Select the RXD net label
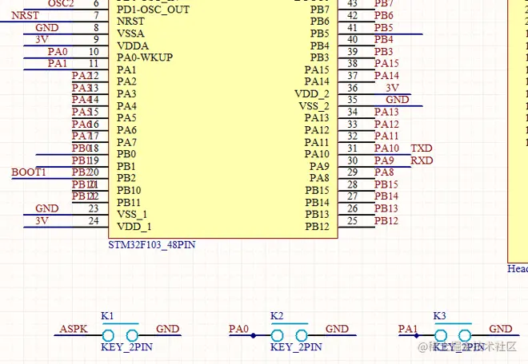 tap(422, 160)
